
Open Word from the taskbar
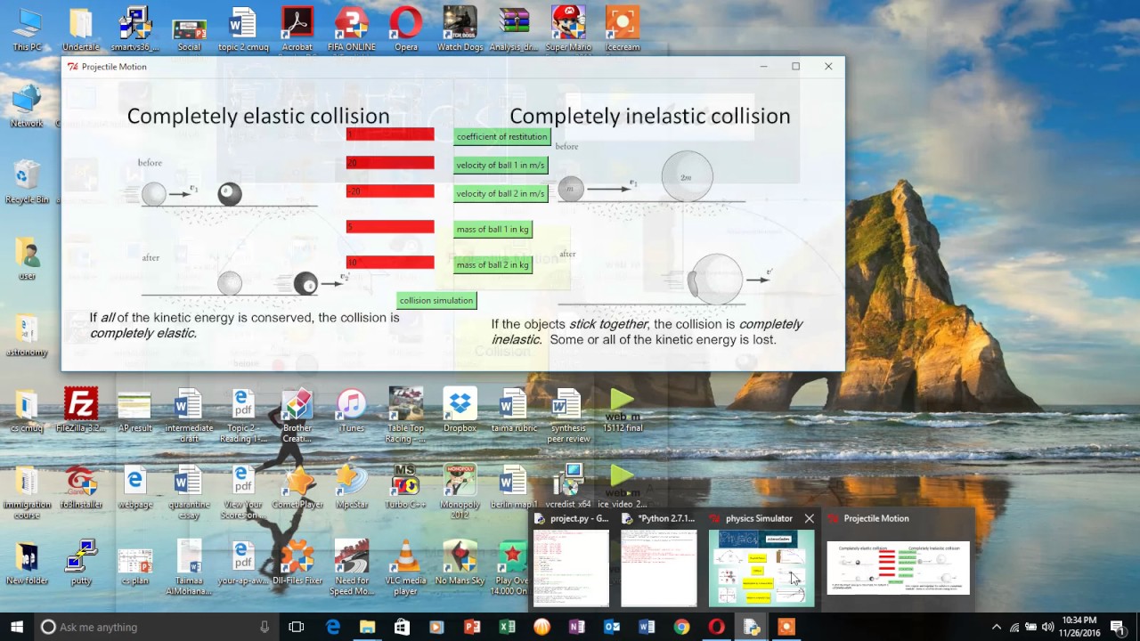pos(647,627)
